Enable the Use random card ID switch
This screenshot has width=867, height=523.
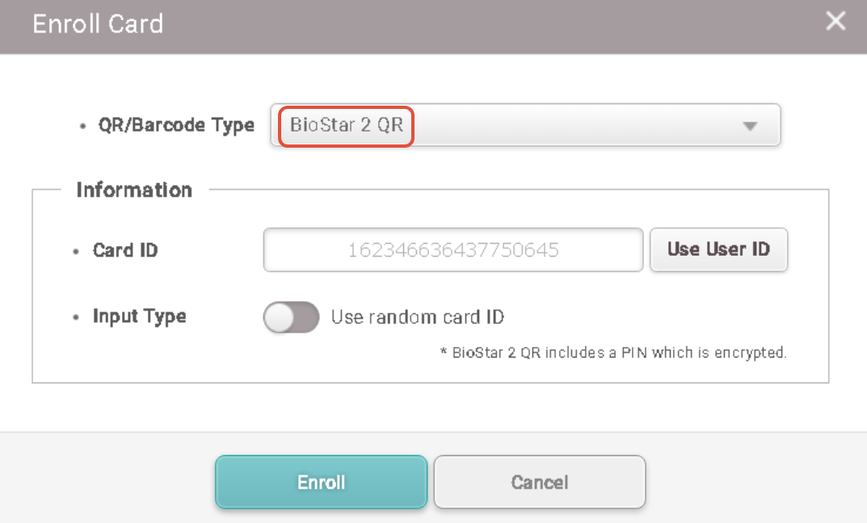(x=291, y=317)
